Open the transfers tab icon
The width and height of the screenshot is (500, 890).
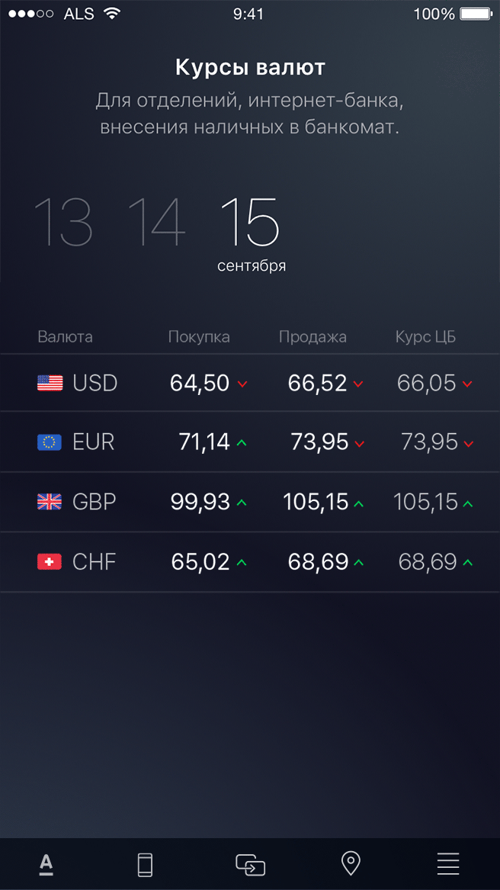tap(250, 864)
